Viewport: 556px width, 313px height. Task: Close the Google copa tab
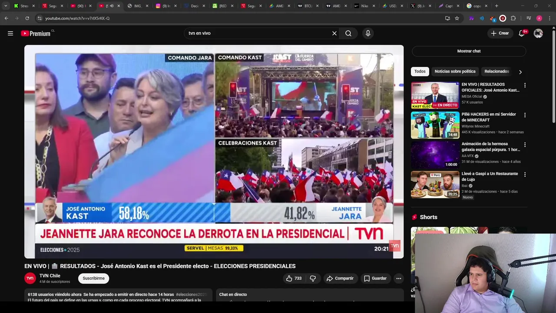(486, 6)
